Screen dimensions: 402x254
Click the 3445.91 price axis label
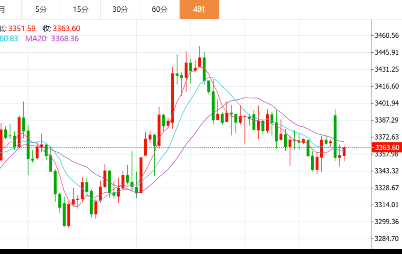387,52
